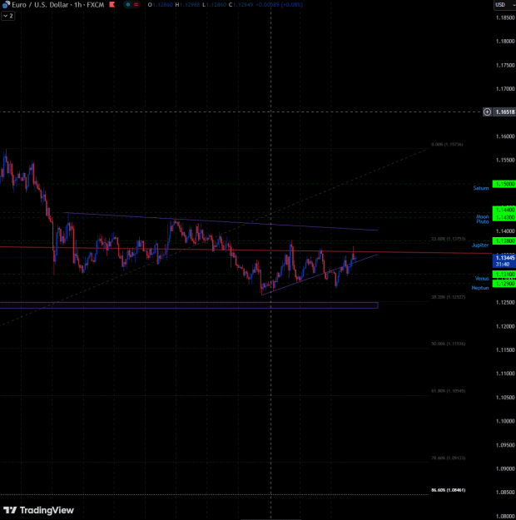Click the 38.20% Fibonacci level label
Image resolution: width=516 pixels, height=520 pixels.
tap(449, 297)
